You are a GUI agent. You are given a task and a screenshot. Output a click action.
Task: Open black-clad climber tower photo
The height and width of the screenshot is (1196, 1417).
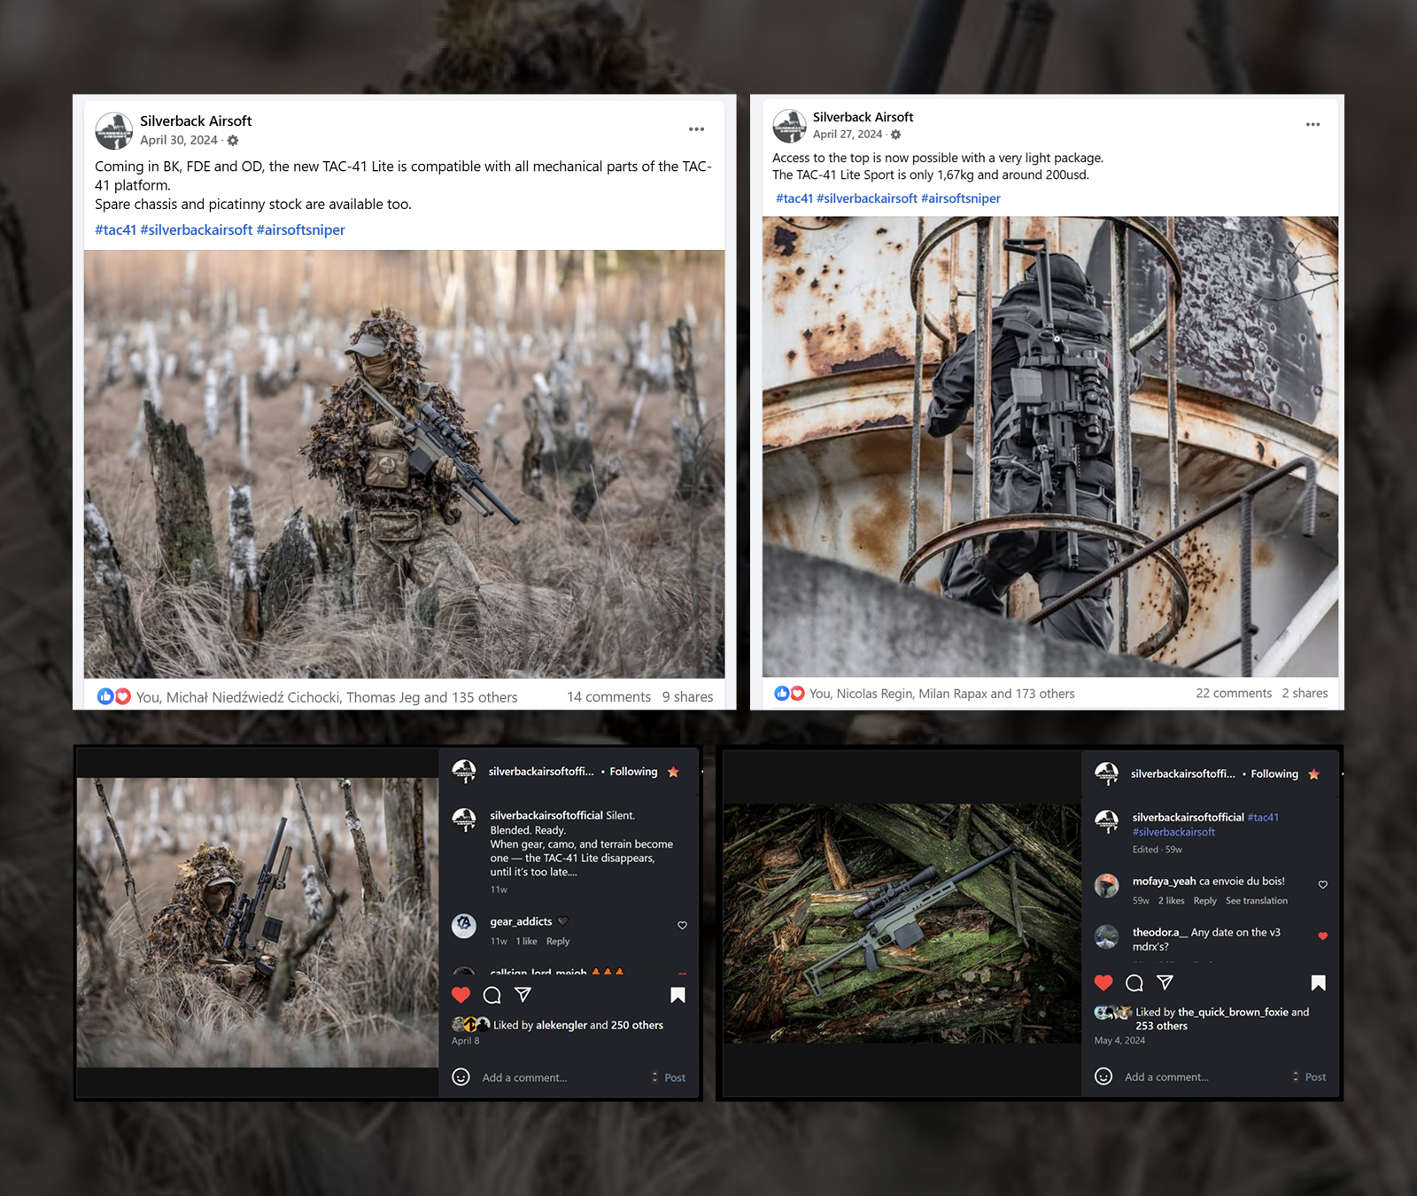1050,447
